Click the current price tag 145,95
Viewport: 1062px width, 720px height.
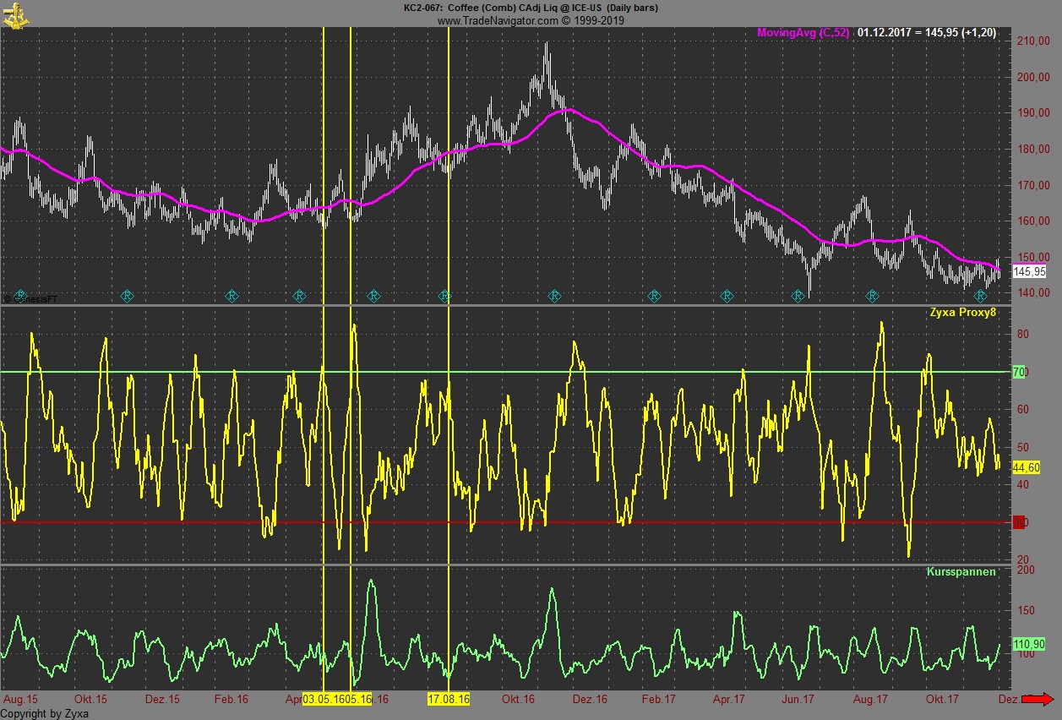(x=1029, y=271)
